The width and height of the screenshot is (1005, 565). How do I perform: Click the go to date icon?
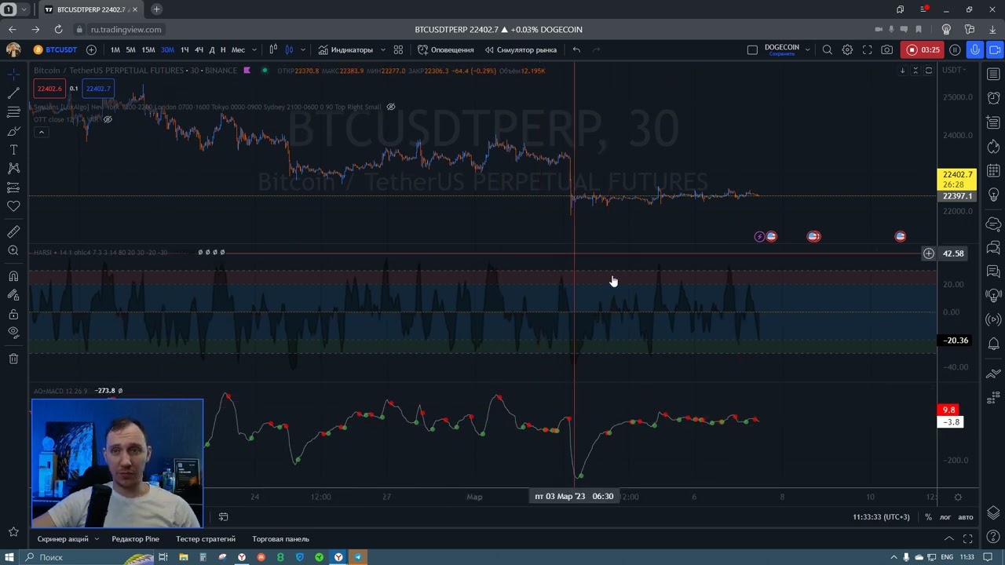pos(223,516)
